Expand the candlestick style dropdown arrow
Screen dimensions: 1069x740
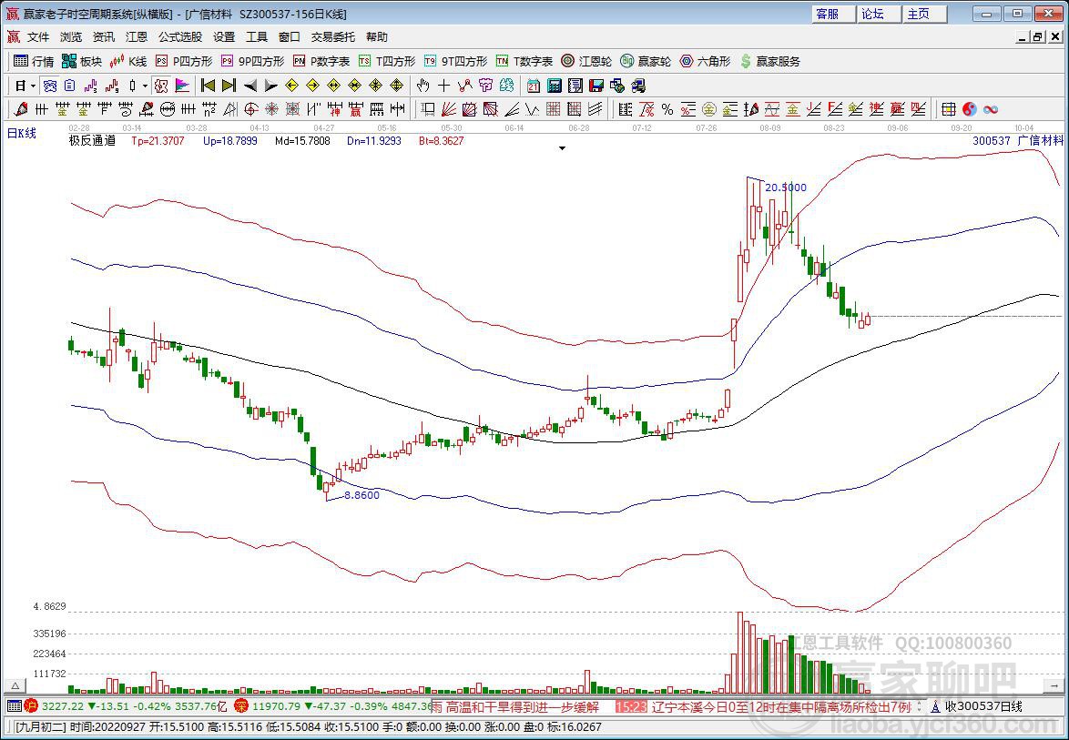(145, 86)
